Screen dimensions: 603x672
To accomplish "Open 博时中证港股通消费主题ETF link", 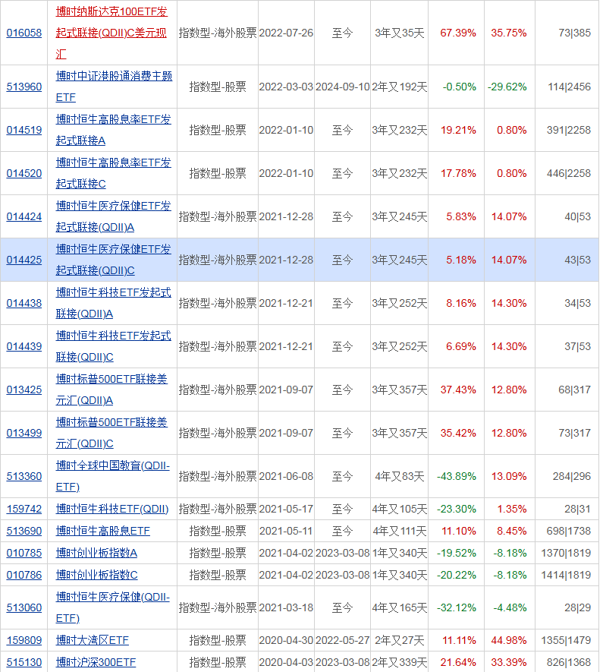I will tap(114, 87).
